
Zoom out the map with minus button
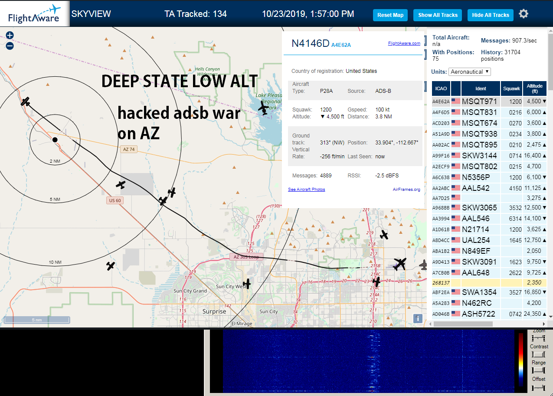point(10,46)
